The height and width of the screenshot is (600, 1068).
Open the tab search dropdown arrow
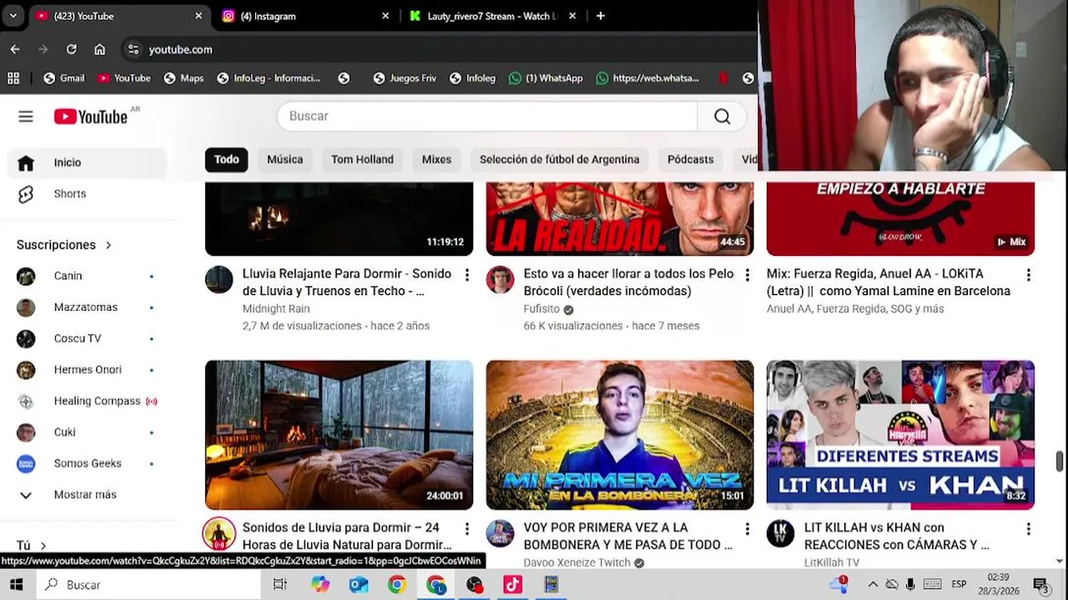13,16
